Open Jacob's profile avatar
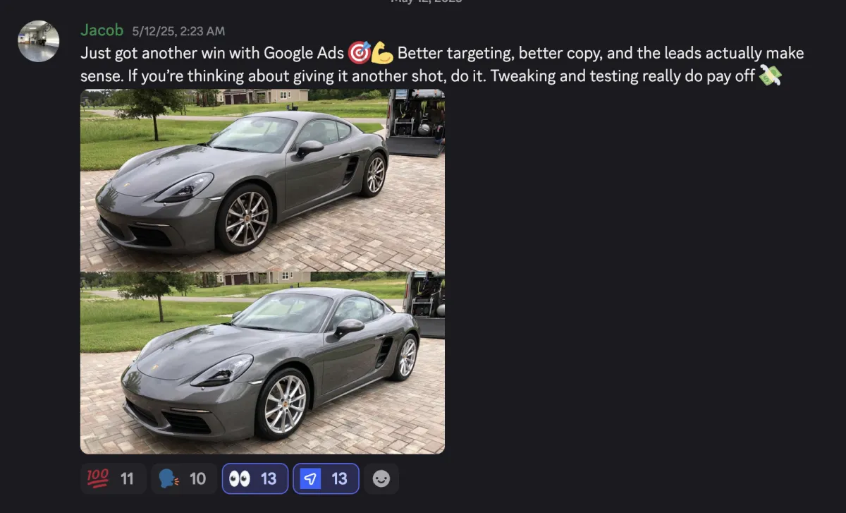Image resolution: width=846 pixels, height=513 pixels. [x=38, y=41]
